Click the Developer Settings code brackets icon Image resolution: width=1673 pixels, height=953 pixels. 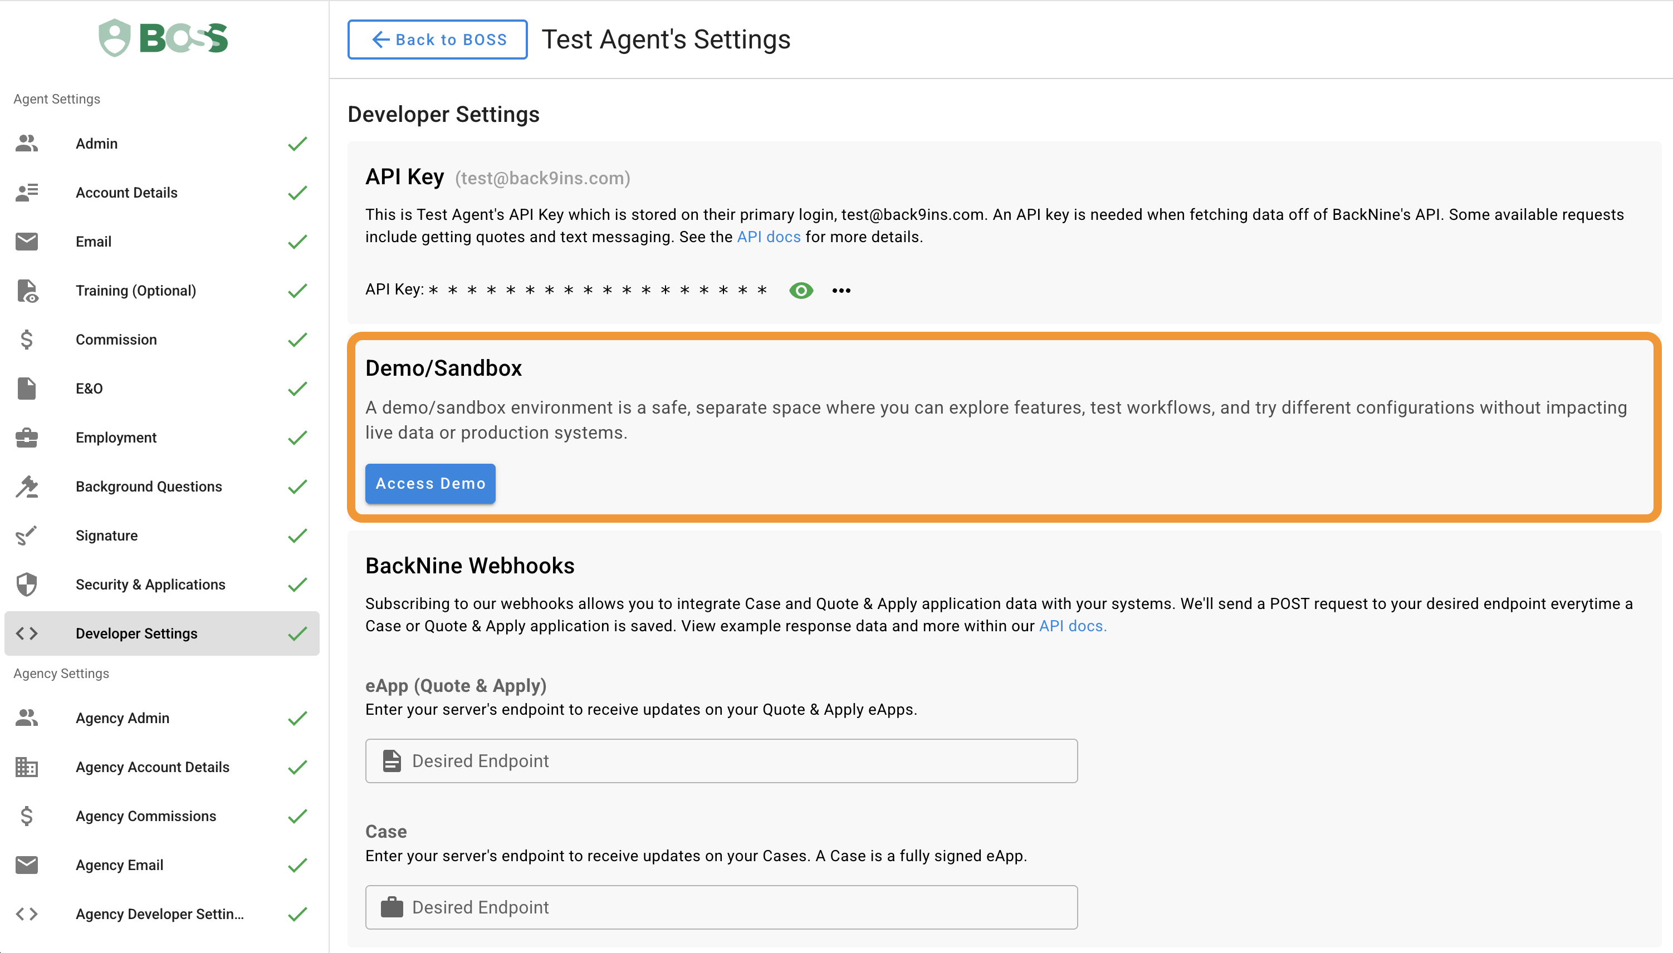click(27, 633)
